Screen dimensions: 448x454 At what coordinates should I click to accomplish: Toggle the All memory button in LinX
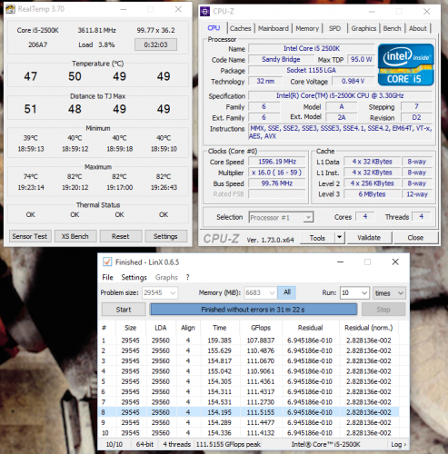[286, 292]
